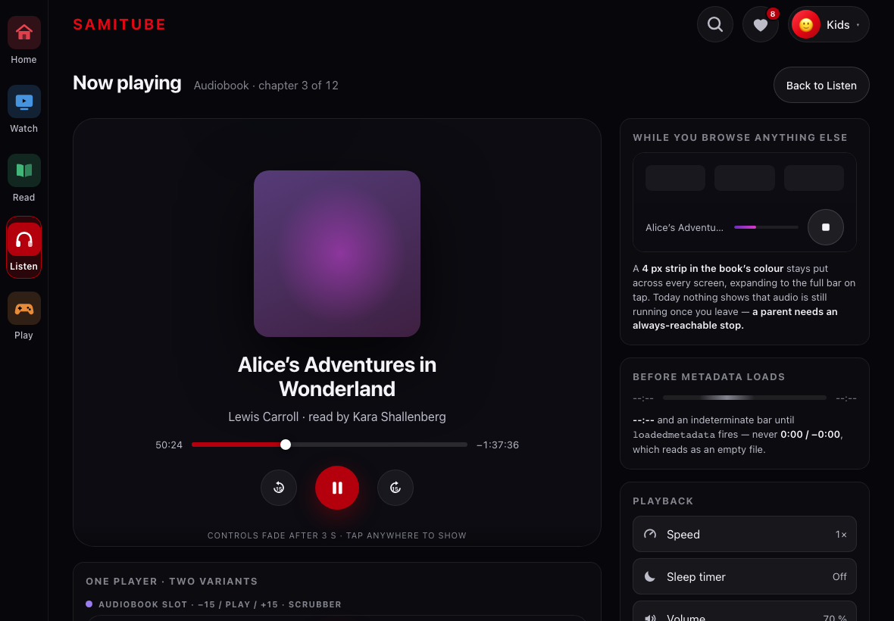
Task: Click the Audiobook slot purple dot label
Action: tap(214, 604)
